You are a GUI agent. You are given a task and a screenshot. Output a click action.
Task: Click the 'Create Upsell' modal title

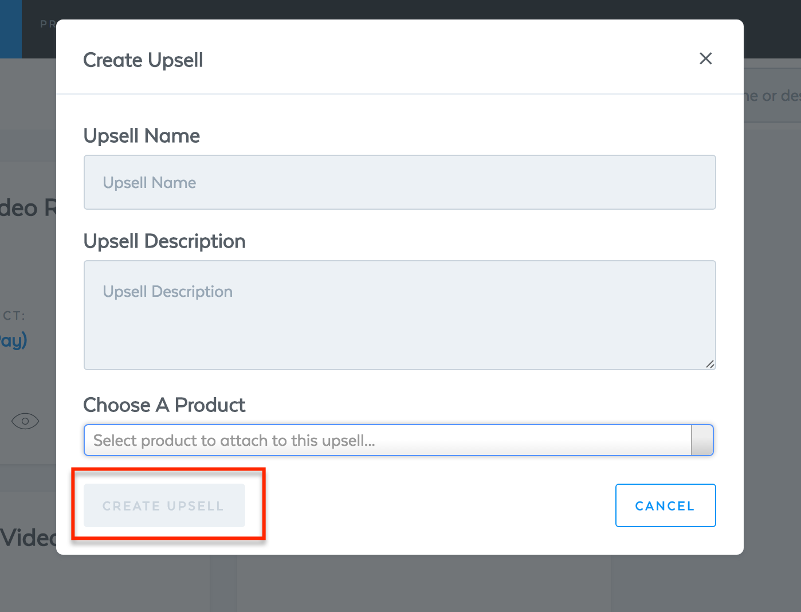(x=143, y=60)
